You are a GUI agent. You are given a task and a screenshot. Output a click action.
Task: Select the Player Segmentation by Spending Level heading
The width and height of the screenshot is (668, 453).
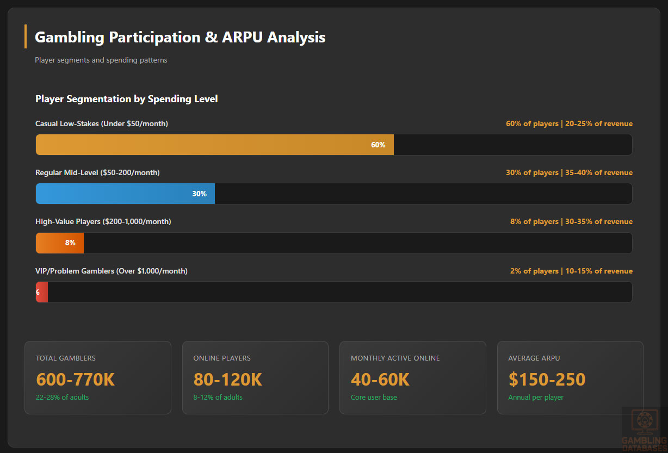click(126, 98)
